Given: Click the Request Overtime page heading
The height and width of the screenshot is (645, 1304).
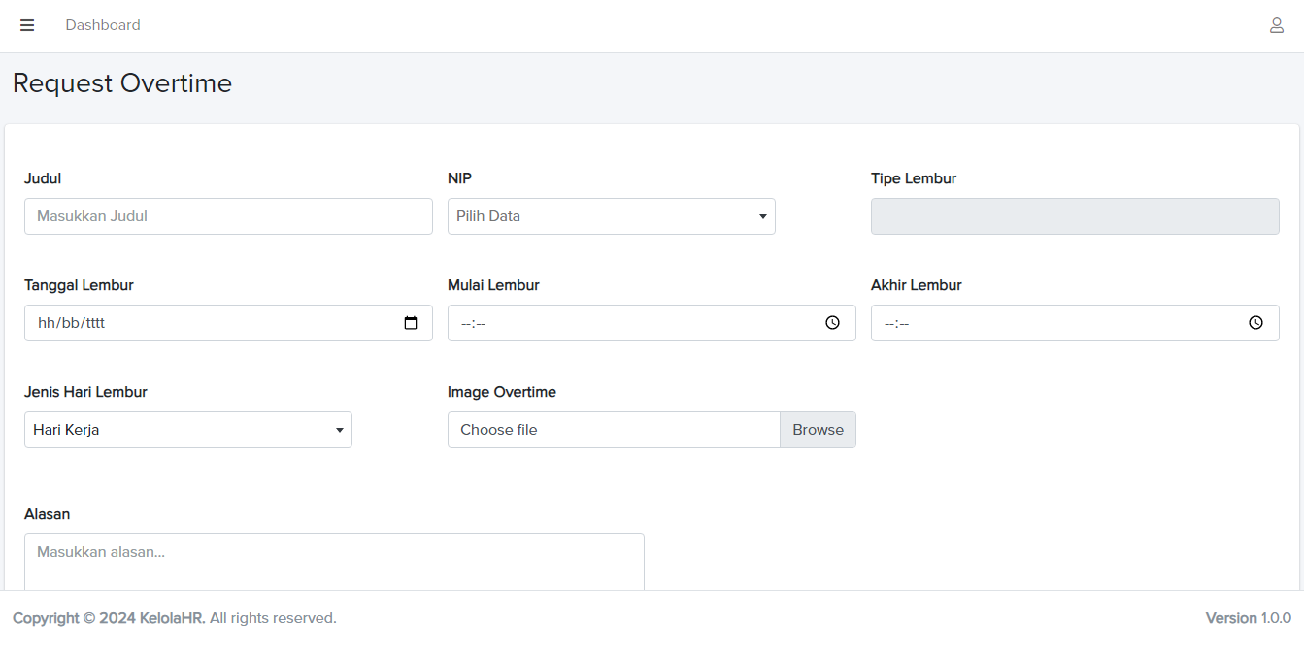Looking at the screenshot, I should point(122,83).
